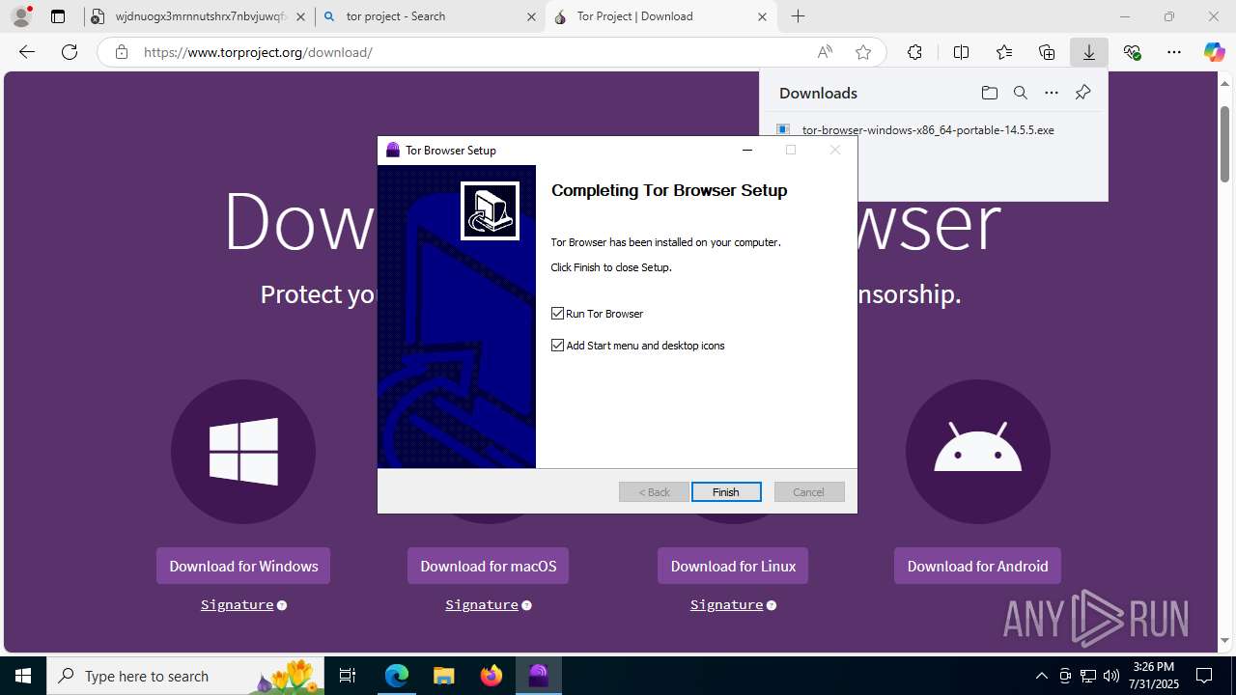The image size is (1236, 695).
Task: Switch to tor project - Search tab
Action: (x=430, y=16)
